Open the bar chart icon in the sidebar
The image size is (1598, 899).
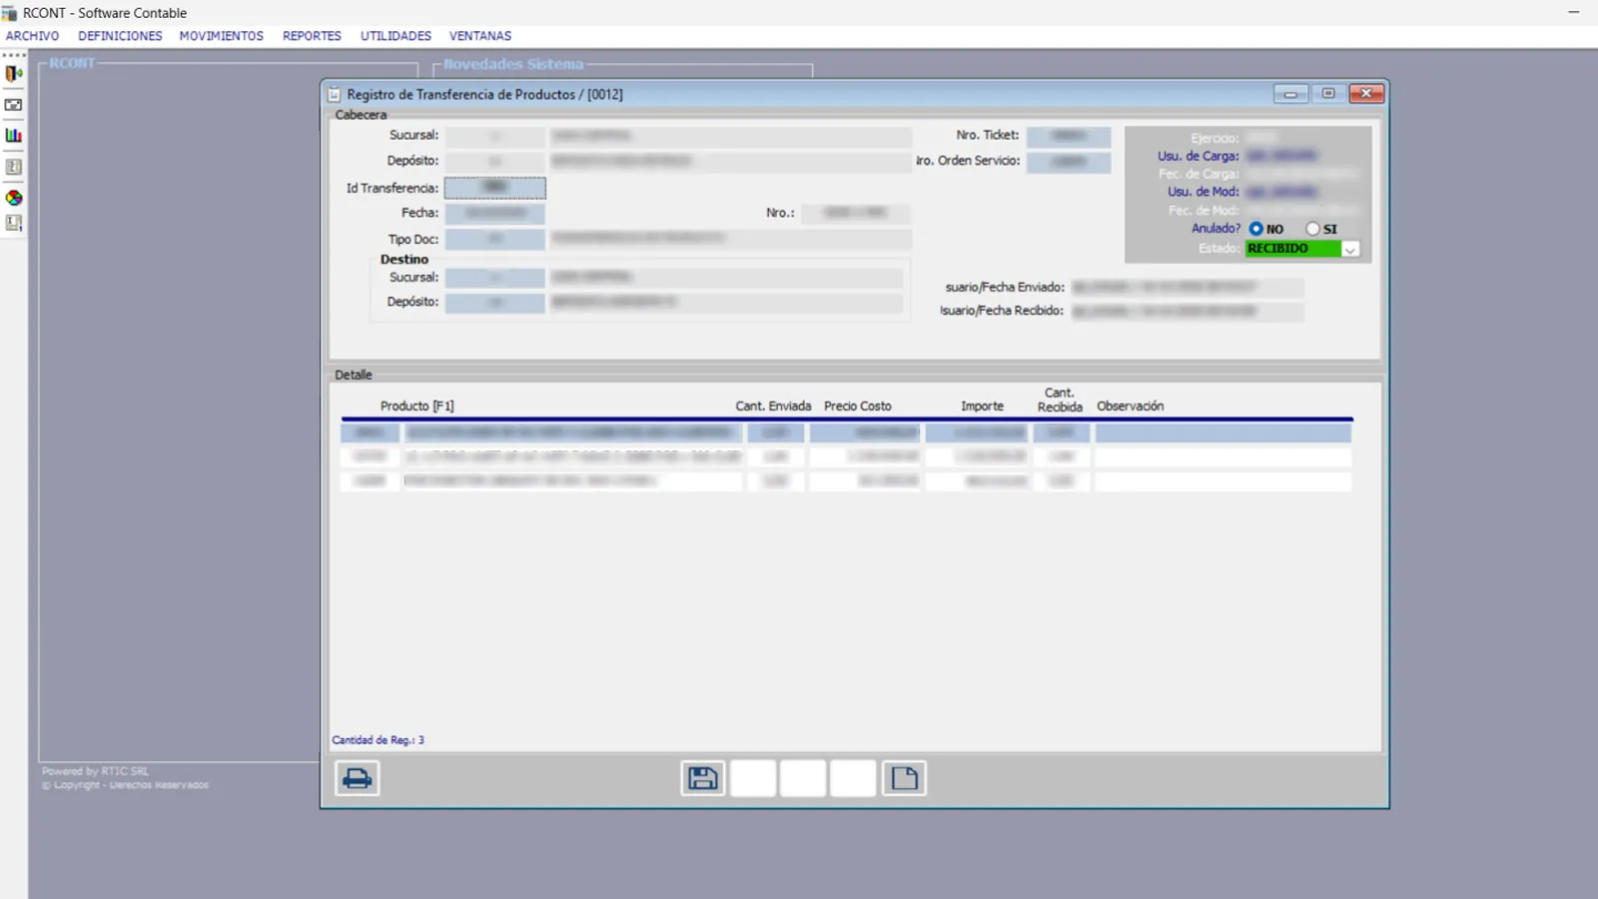pos(14,135)
